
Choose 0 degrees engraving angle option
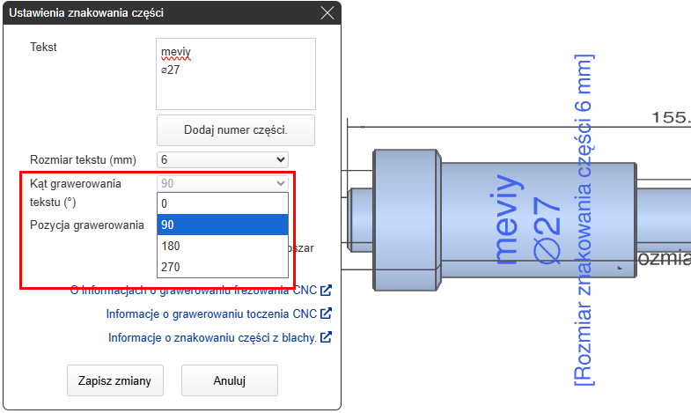tap(223, 203)
